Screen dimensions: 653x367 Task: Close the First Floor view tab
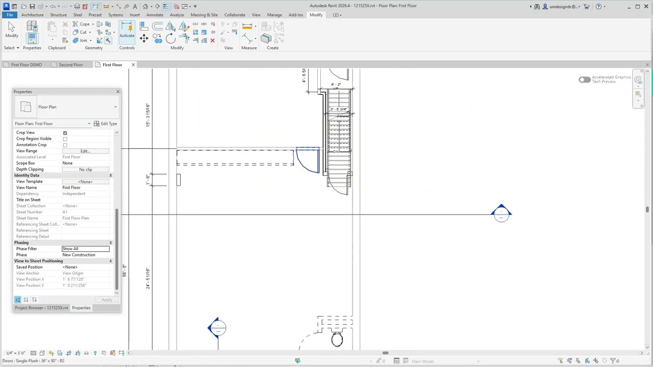[x=133, y=65]
